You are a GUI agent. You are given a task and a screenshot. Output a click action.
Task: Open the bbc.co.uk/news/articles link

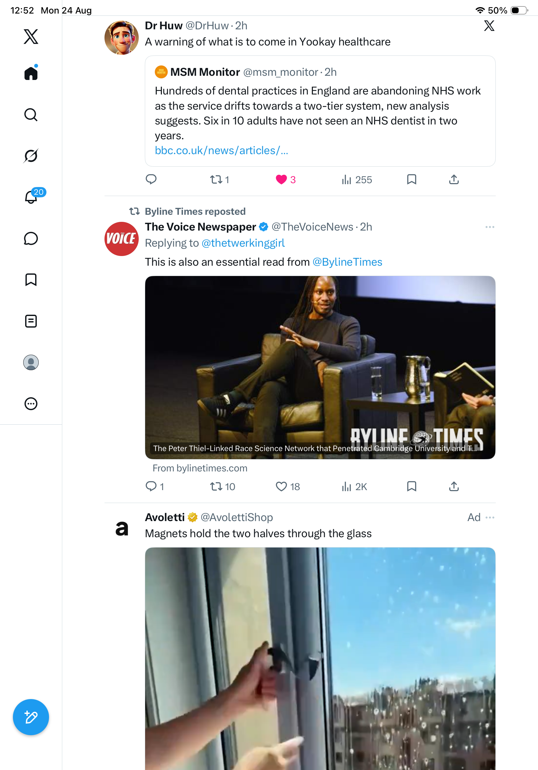coord(221,151)
